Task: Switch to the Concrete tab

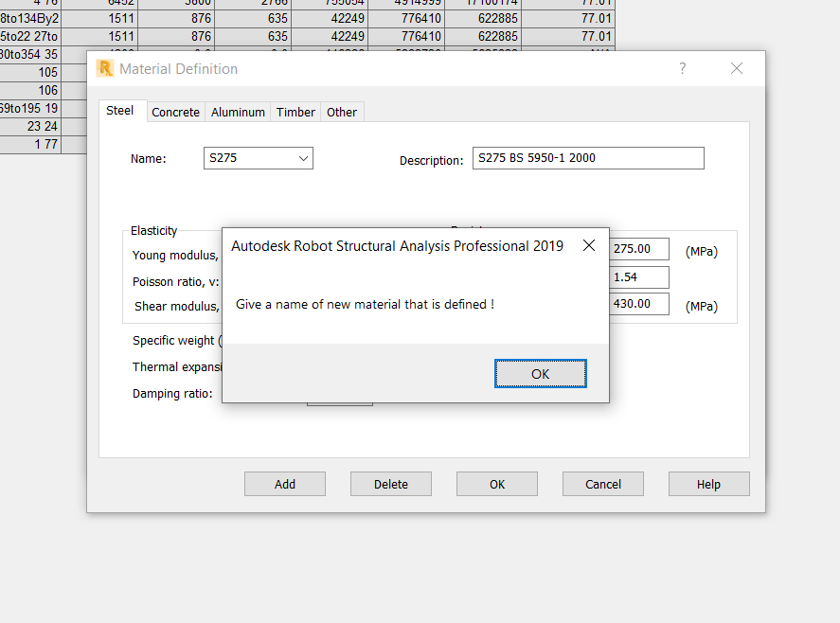Action: pos(175,111)
